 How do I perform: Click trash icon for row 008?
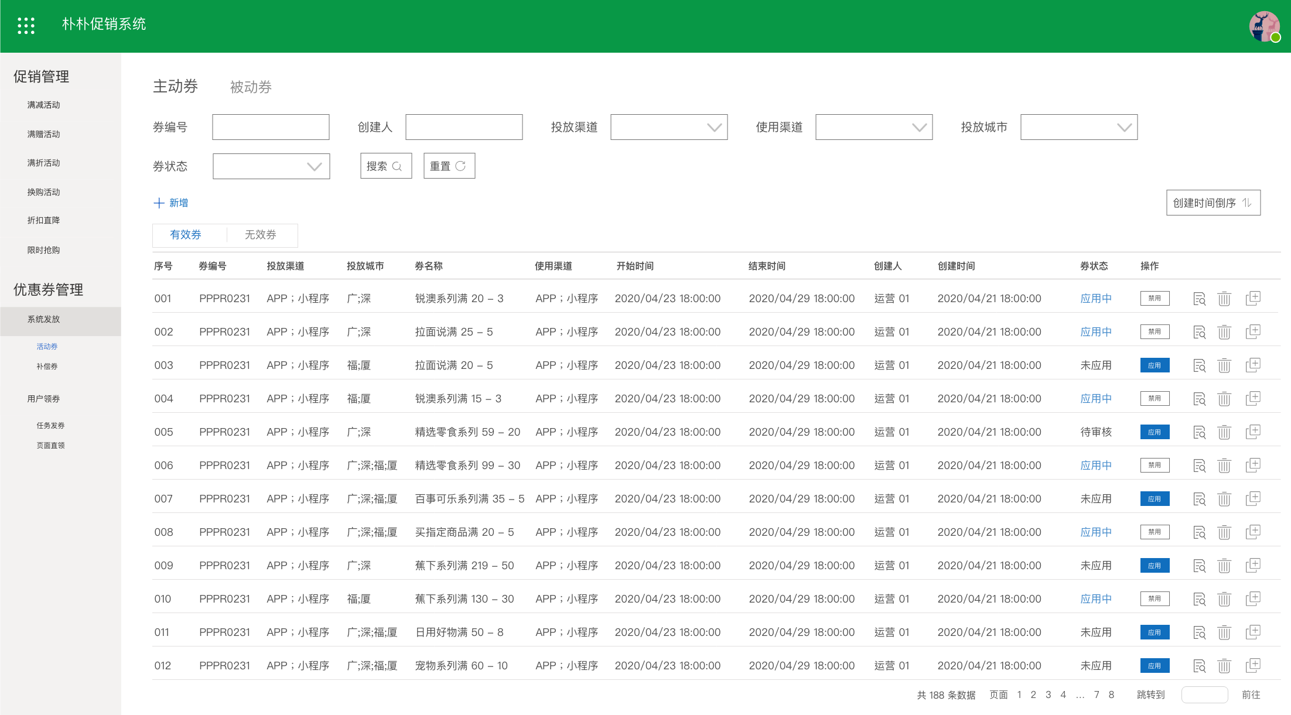point(1224,532)
